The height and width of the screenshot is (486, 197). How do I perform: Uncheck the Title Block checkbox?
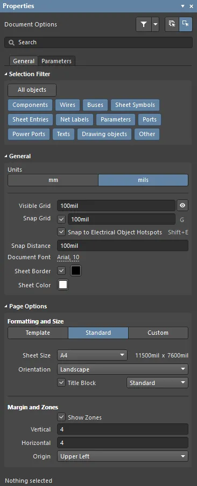click(61, 383)
